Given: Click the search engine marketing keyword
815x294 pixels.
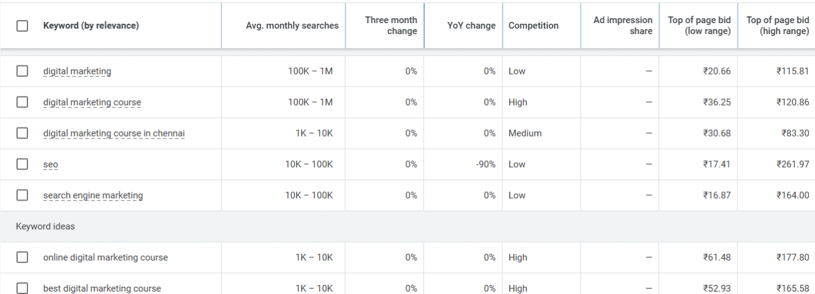Looking at the screenshot, I should point(93,196).
